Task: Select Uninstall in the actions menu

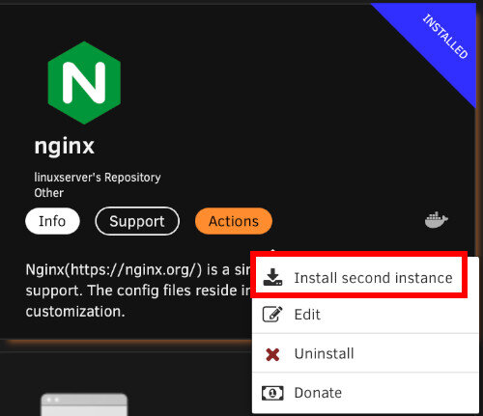Action: coord(365,353)
